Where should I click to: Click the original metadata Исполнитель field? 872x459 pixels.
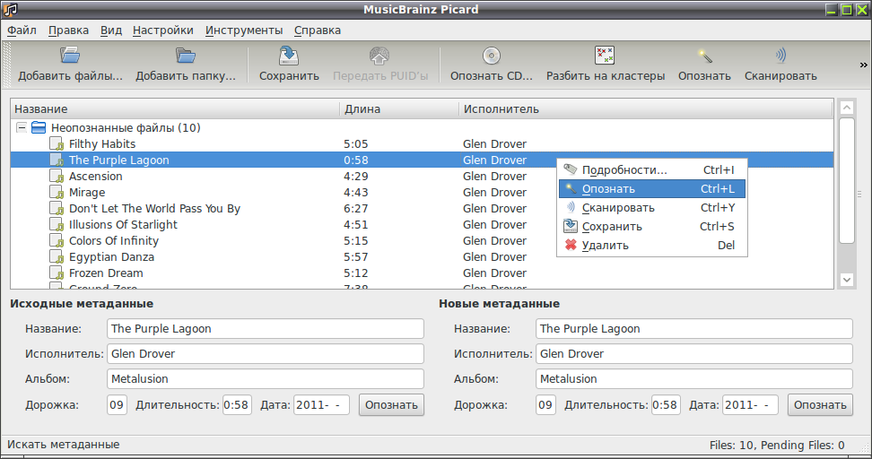pos(266,353)
